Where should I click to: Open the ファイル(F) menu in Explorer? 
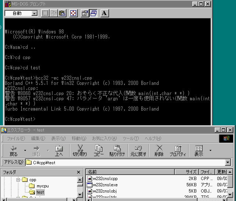(x=16, y=138)
